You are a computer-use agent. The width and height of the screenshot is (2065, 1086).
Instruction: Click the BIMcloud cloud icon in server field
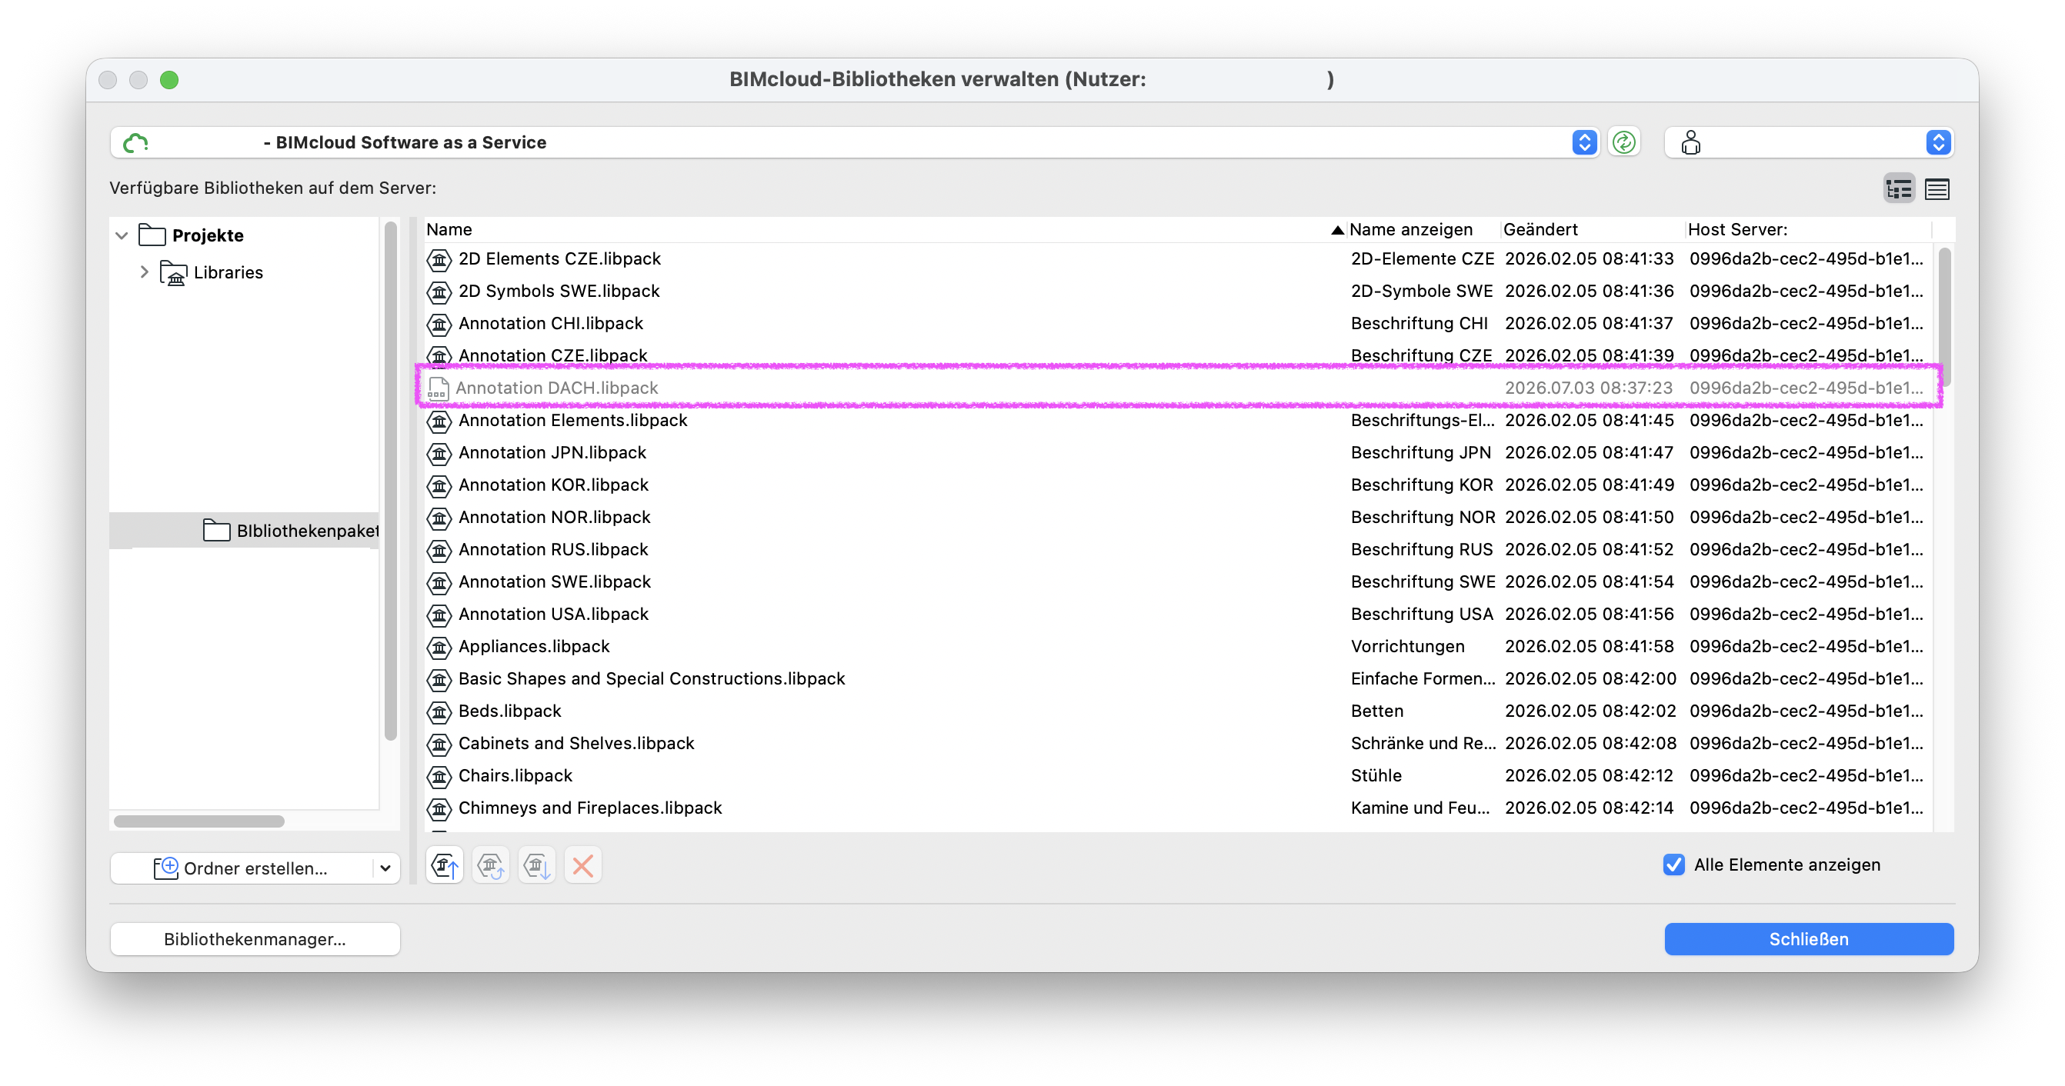(135, 142)
